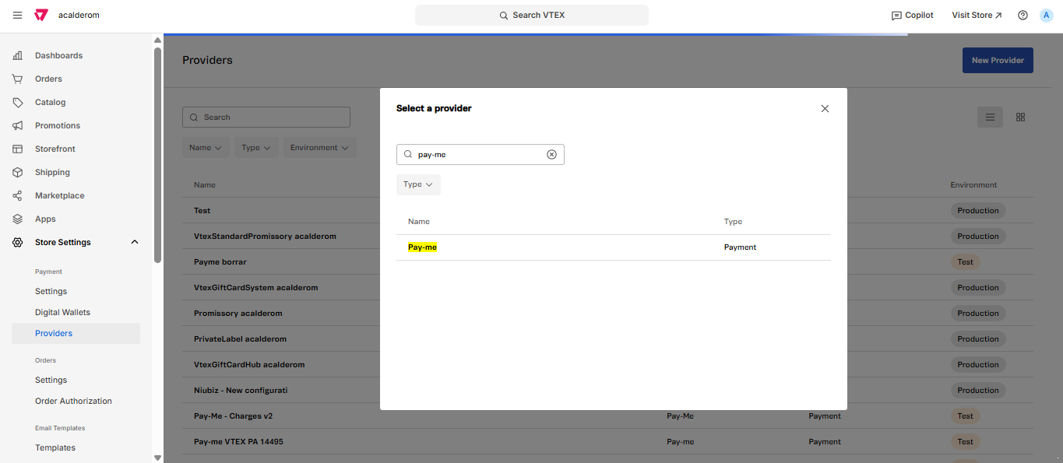Clear the pay-me search text
This screenshot has width=1063, height=463.
tap(551, 154)
